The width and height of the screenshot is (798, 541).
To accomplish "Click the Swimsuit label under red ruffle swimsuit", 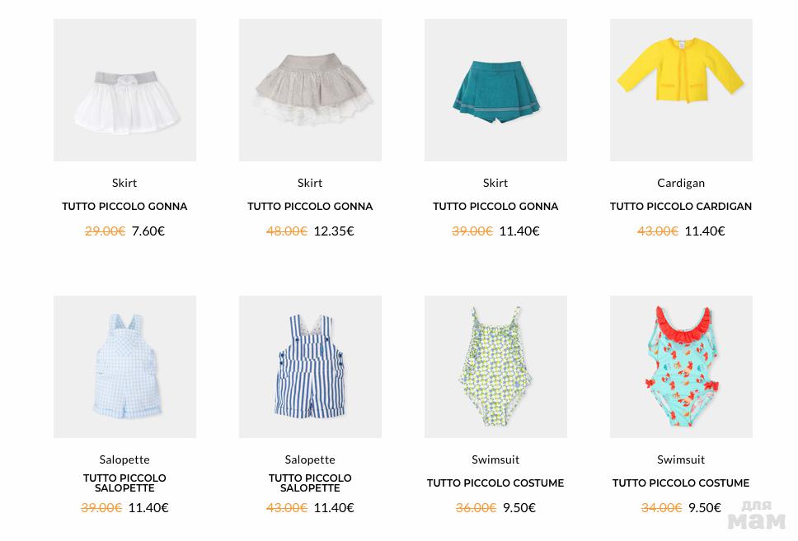I will 681,459.
